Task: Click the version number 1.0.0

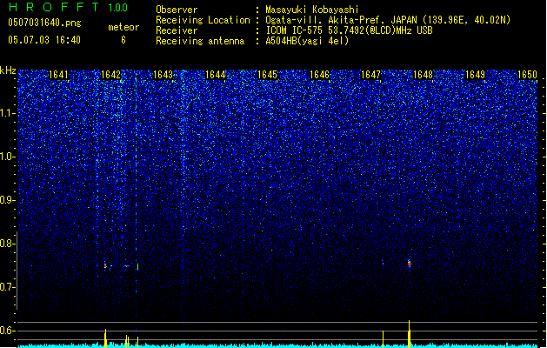Action: (x=118, y=7)
